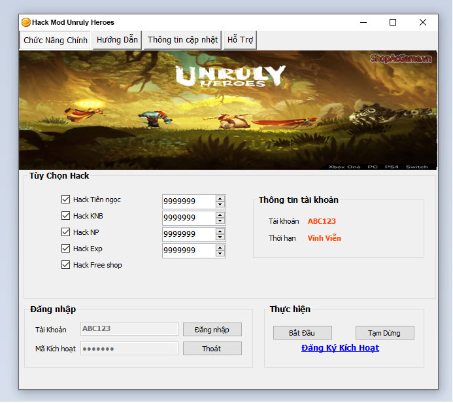The height and width of the screenshot is (403, 453).
Task: Increase Hack Exp value with up arrow
Action: 220,248
